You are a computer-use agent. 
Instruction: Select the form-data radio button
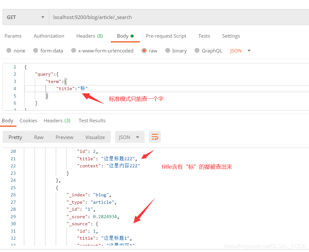(x=36, y=51)
